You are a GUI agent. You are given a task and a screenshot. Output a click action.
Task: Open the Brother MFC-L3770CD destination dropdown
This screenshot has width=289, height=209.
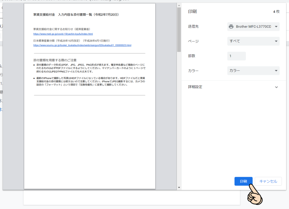253,27
